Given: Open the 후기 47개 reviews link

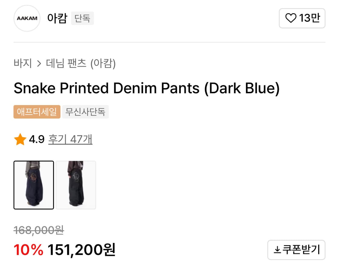Looking at the screenshot, I should point(70,139).
